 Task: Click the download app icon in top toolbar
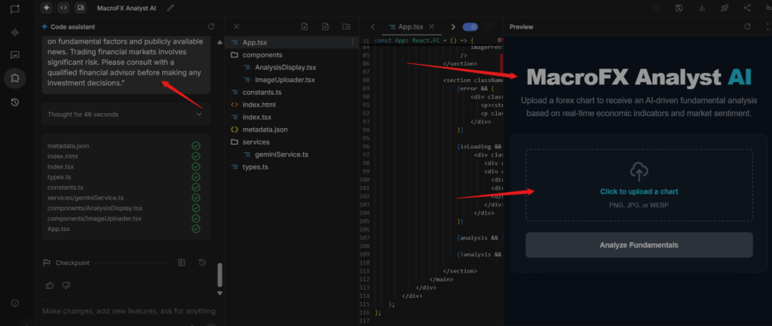[702, 8]
